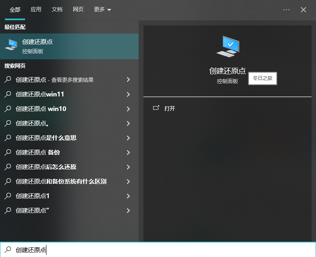Select suggestion 创建还原点 win10
The height and width of the screenshot is (257, 316).
click(70, 109)
